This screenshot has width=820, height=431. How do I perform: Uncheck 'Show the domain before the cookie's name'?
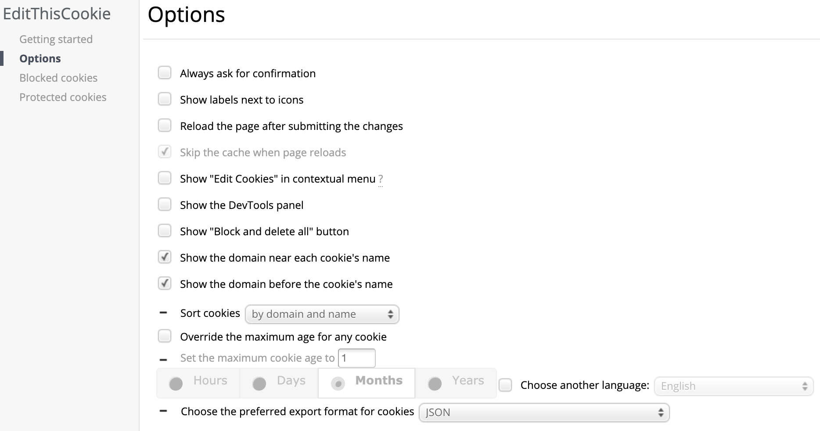pyautogui.click(x=165, y=284)
